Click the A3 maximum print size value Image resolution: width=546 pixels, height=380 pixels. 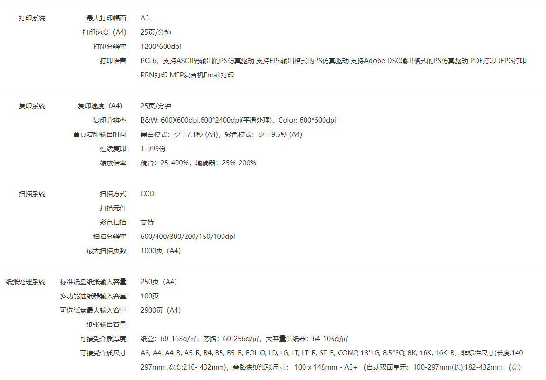tap(145, 18)
